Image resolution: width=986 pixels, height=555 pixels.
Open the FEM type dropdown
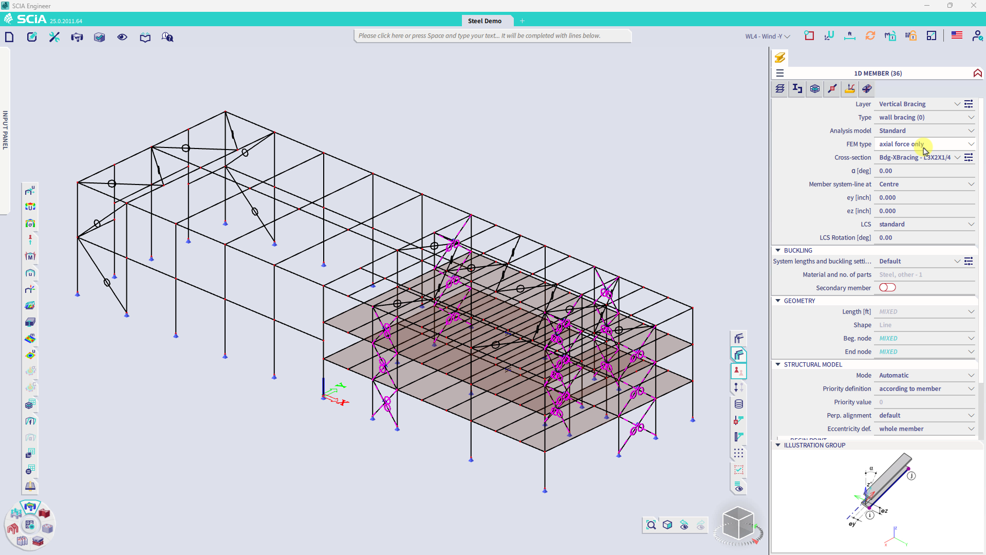pyautogui.click(x=971, y=144)
